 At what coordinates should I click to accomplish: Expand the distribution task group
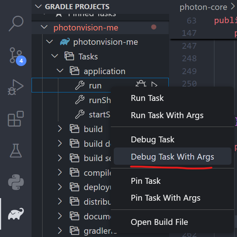pyautogui.click(x=60, y=201)
